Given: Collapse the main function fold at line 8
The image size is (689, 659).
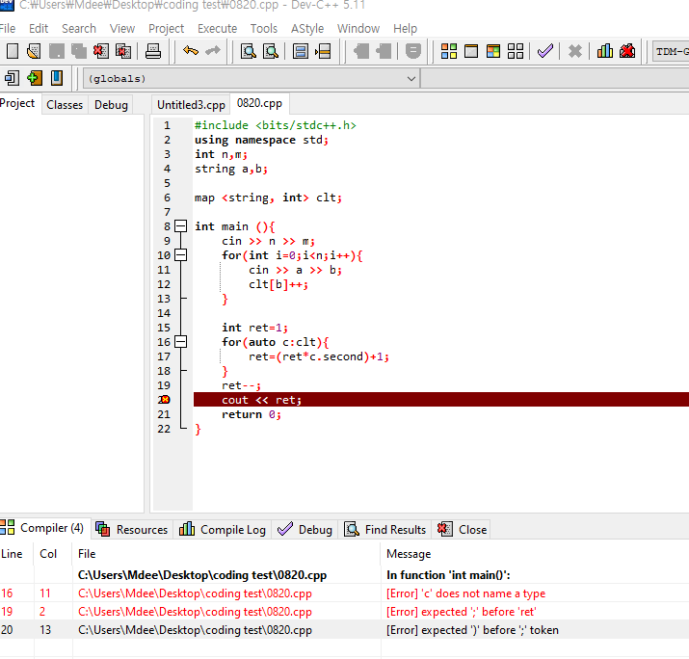Looking at the screenshot, I should [x=180, y=226].
